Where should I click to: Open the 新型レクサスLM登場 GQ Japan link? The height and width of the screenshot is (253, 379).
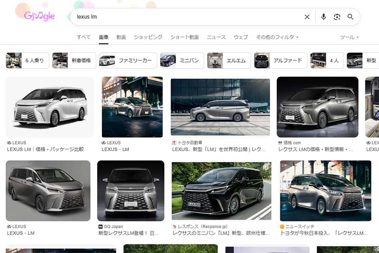[128, 233]
